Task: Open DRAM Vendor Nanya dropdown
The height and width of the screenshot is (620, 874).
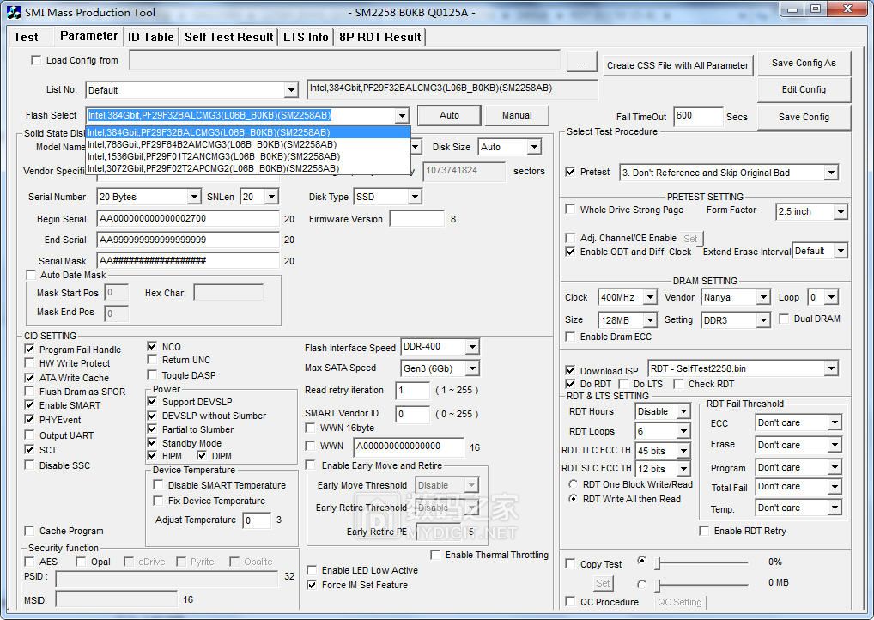Action: click(x=763, y=297)
